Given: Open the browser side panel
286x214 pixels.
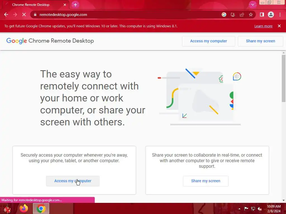Looking at the screenshot, I should coord(262,14).
